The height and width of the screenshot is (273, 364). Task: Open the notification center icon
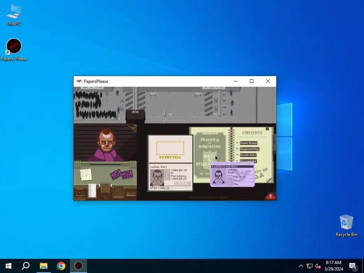pos(353,266)
